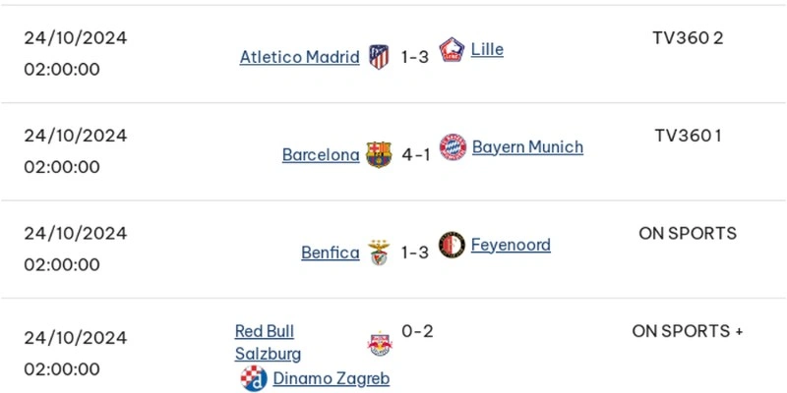
Task: Click the Benfica club crest
Action: click(x=379, y=253)
